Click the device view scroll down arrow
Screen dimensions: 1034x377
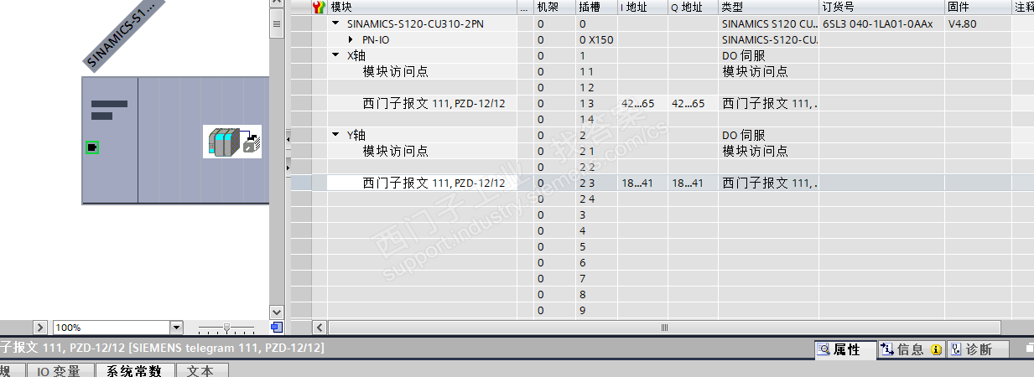[x=277, y=312]
